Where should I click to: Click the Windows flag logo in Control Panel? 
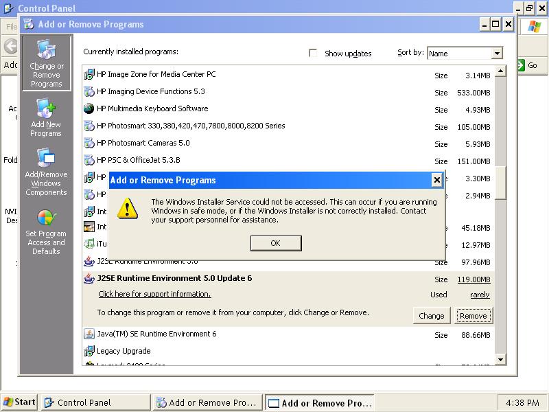point(535,27)
